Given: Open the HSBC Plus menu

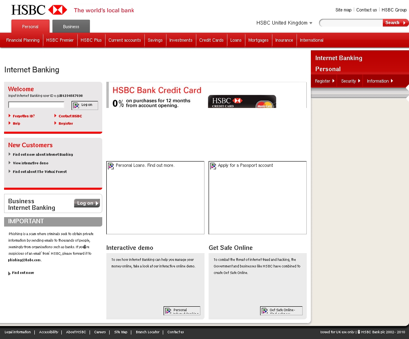Looking at the screenshot, I should [91, 40].
